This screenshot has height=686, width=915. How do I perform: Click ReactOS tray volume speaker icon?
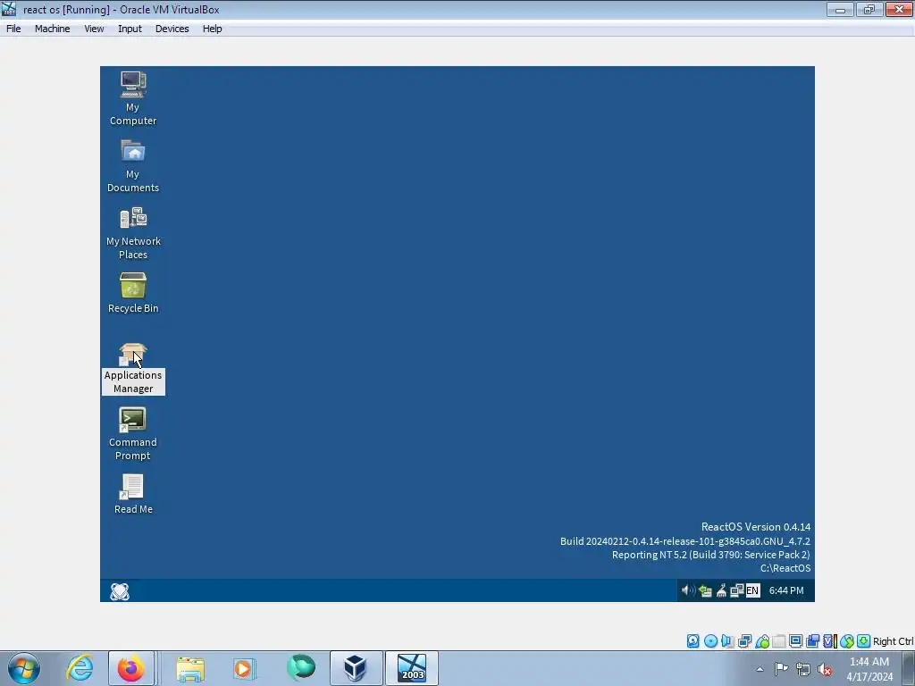pos(687,590)
